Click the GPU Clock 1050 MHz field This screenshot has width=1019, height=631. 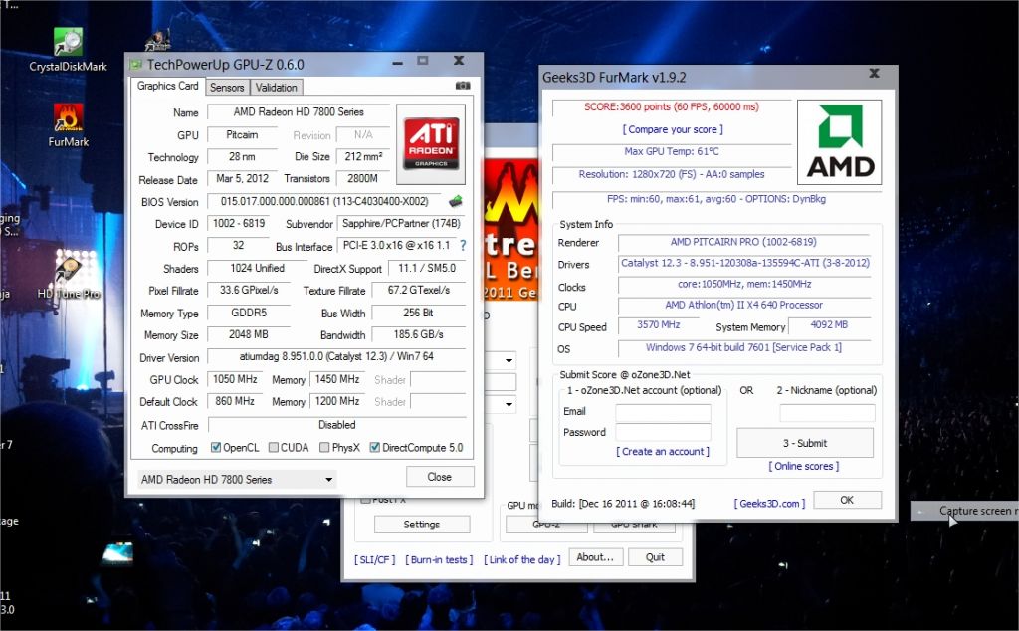(x=235, y=379)
